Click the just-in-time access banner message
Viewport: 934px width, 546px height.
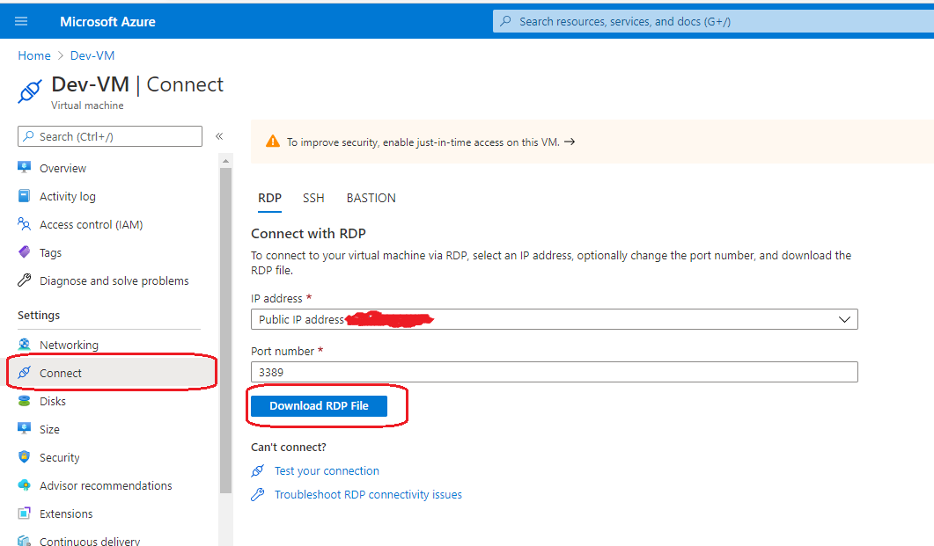point(423,142)
